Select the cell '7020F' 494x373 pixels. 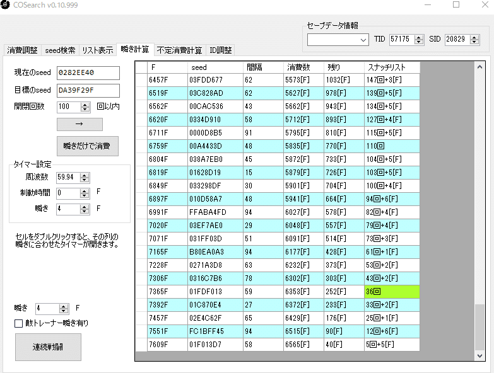click(167, 226)
